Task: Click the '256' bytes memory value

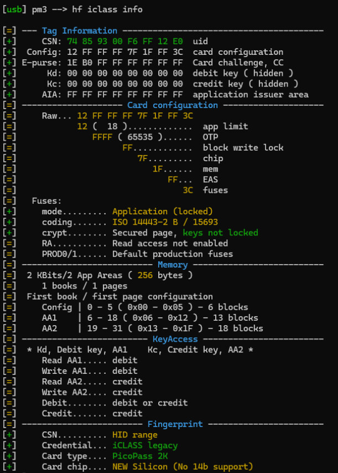Action: pos(145,275)
